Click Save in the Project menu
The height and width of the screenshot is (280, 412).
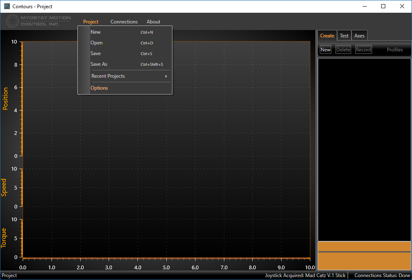[x=95, y=53]
